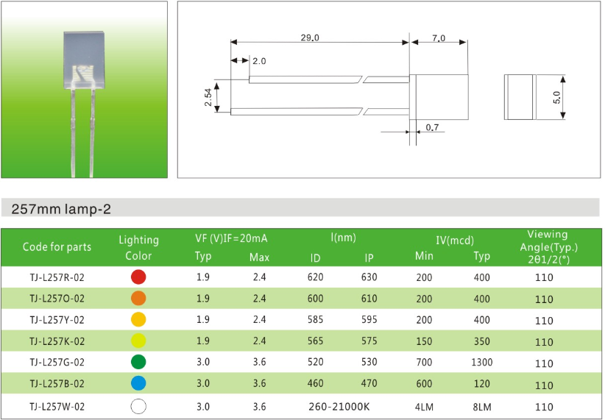
Task: Select the green lighting color circle
Action: pyautogui.click(x=138, y=363)
